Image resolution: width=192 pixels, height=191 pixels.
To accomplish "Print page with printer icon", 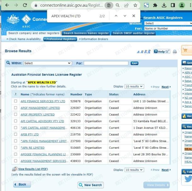I will tap(175, 52).
